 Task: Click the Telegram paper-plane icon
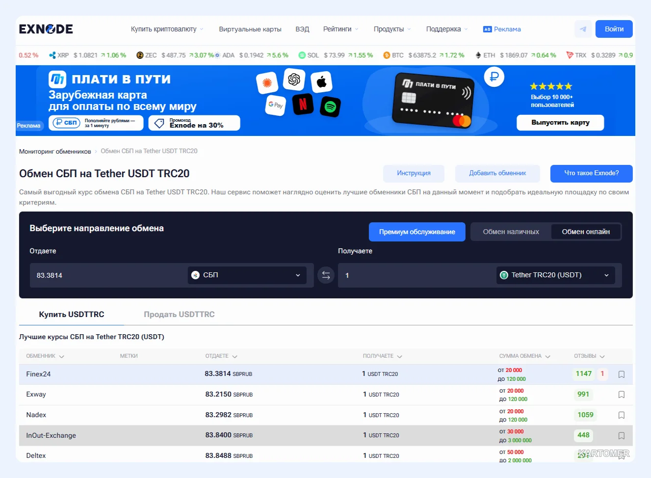(x=583, y=29)
